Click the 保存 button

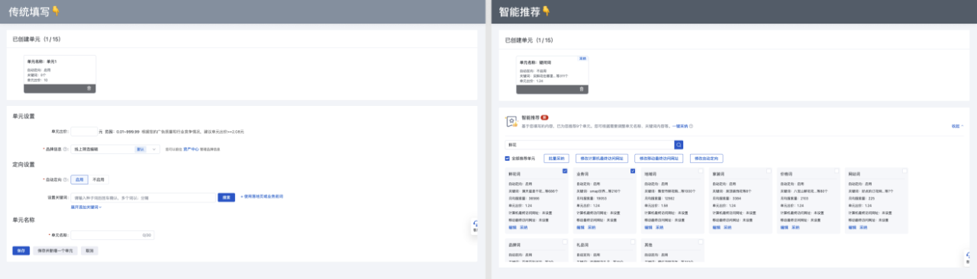21,250
